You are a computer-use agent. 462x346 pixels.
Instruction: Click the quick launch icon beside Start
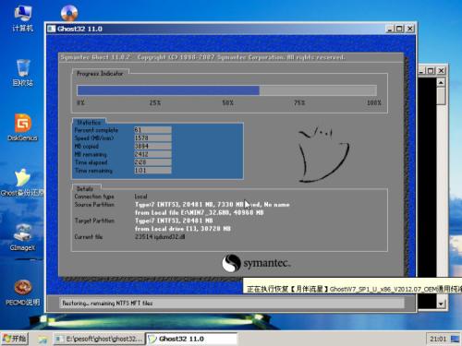[43, 340]
